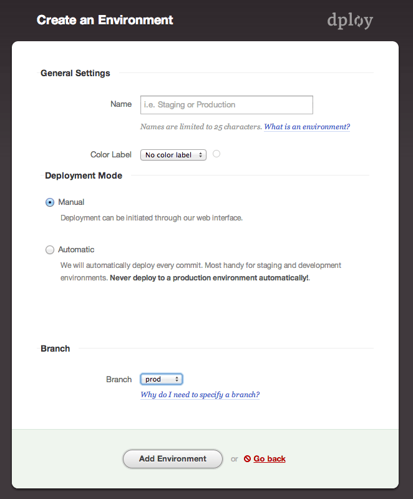Click the "Create an Environment" page title
The image size is (413, 499).
tap(105, 20)
